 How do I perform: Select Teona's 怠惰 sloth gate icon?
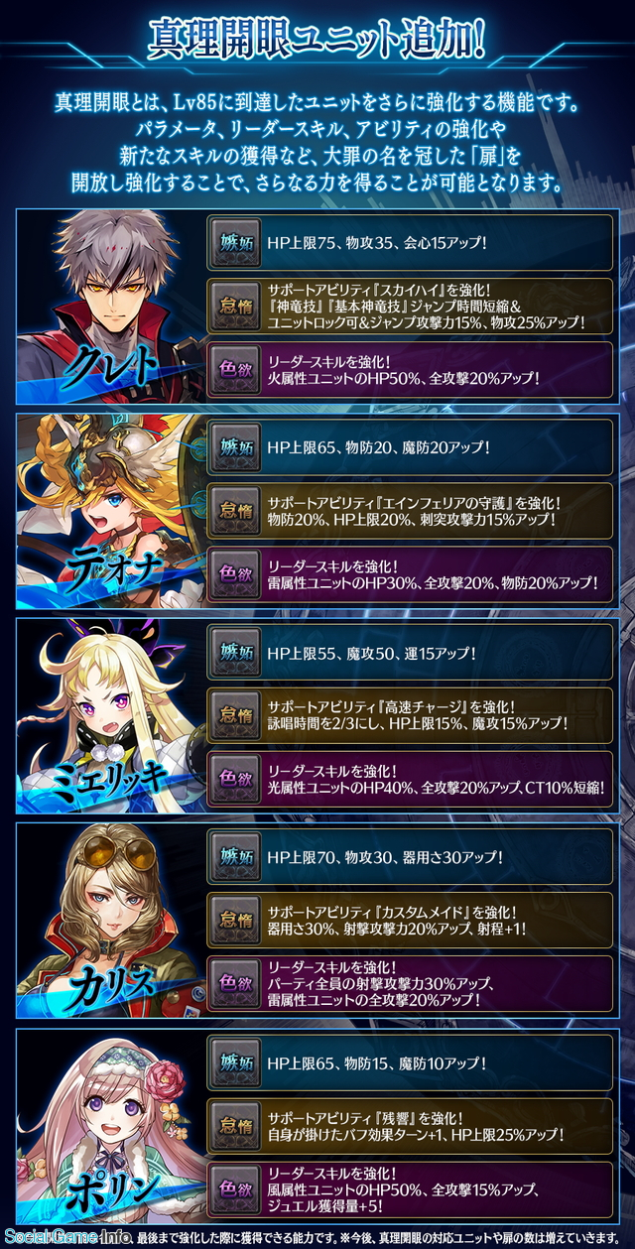237,508
